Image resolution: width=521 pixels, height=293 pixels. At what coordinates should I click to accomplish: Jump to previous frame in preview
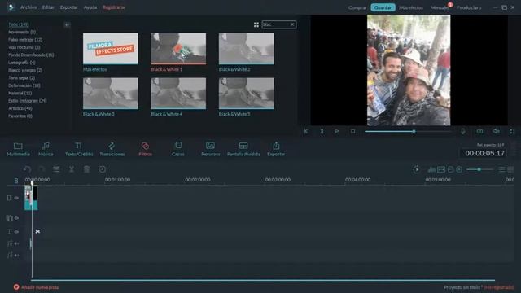pos(306,132)
